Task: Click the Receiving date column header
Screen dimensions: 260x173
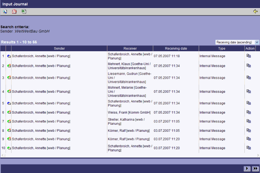Action: pos(176,49)
